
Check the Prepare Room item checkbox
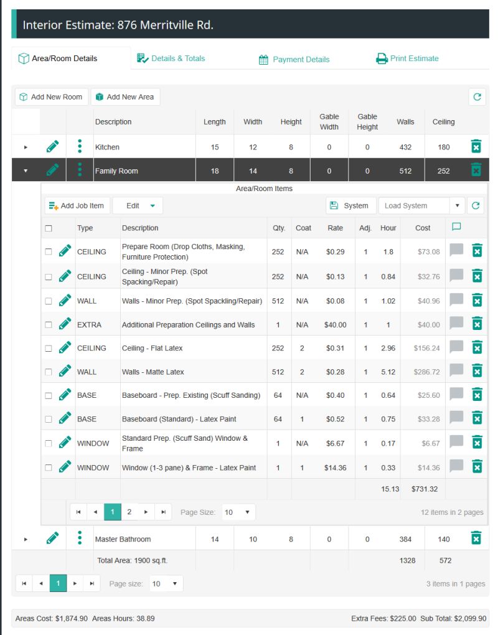pos(49,252)
